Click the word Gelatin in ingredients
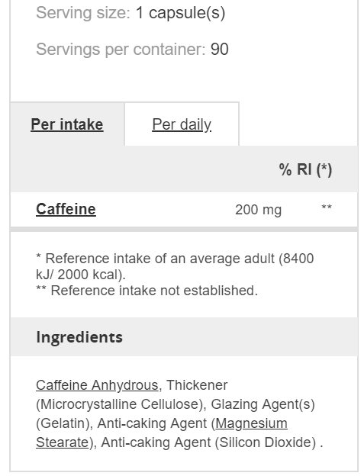This screenshot has height=476, width=364. (x=62, y=423)
